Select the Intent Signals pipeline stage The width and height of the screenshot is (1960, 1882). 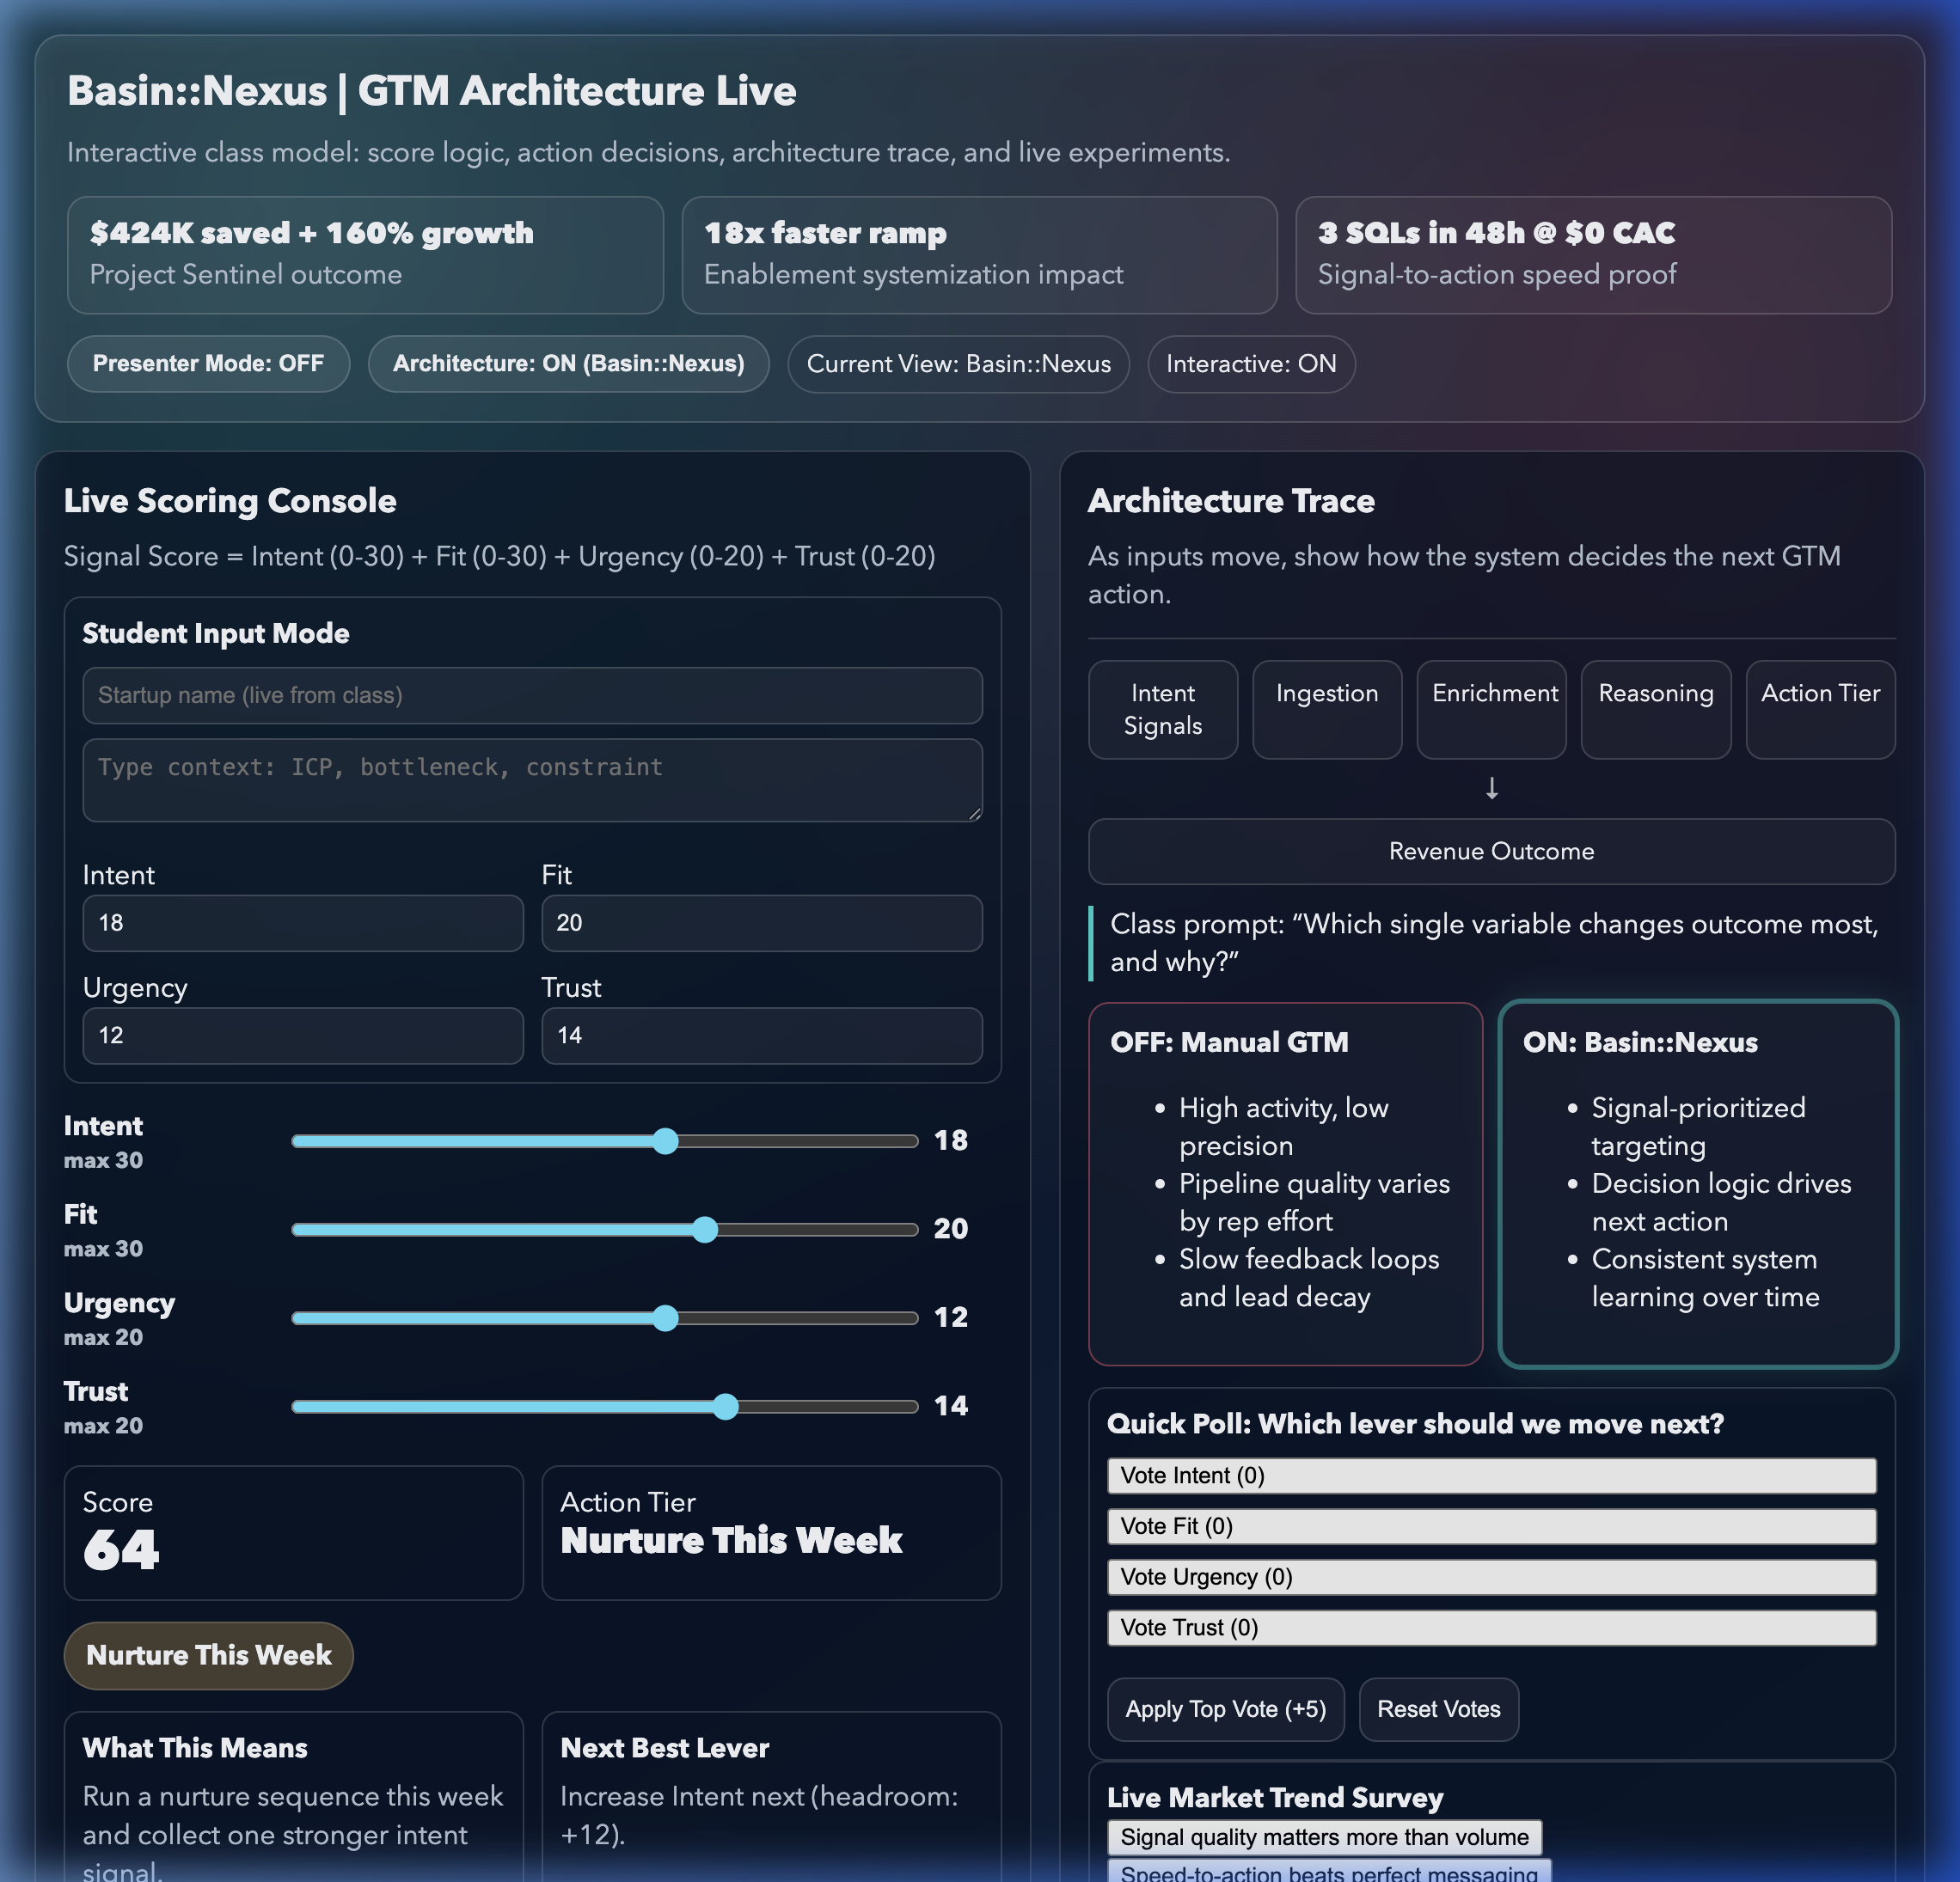click(1162, 709)
